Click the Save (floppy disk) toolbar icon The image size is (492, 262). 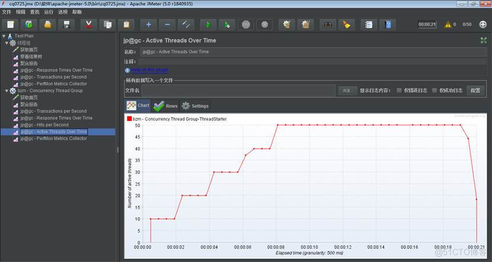(x=67, y=24)
